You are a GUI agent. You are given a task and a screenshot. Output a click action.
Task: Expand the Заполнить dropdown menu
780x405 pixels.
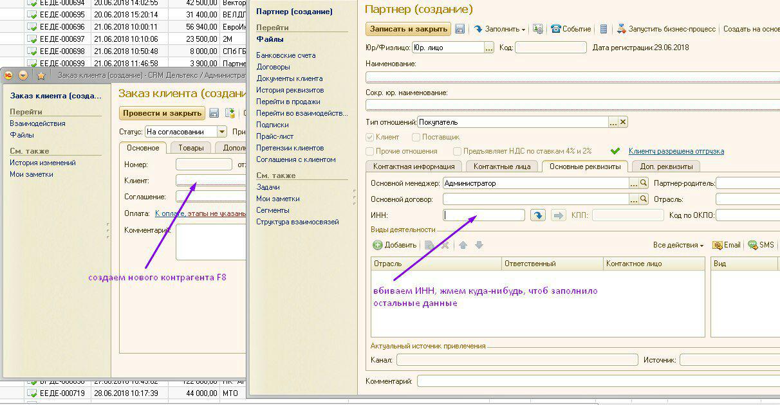(500, 29)
